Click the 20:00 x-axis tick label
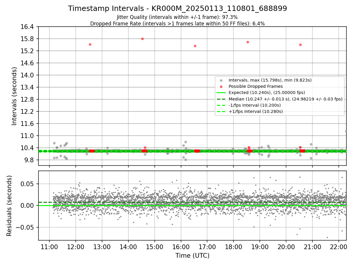Viewport: 355px width, 266px height. [x=286, y=247]
